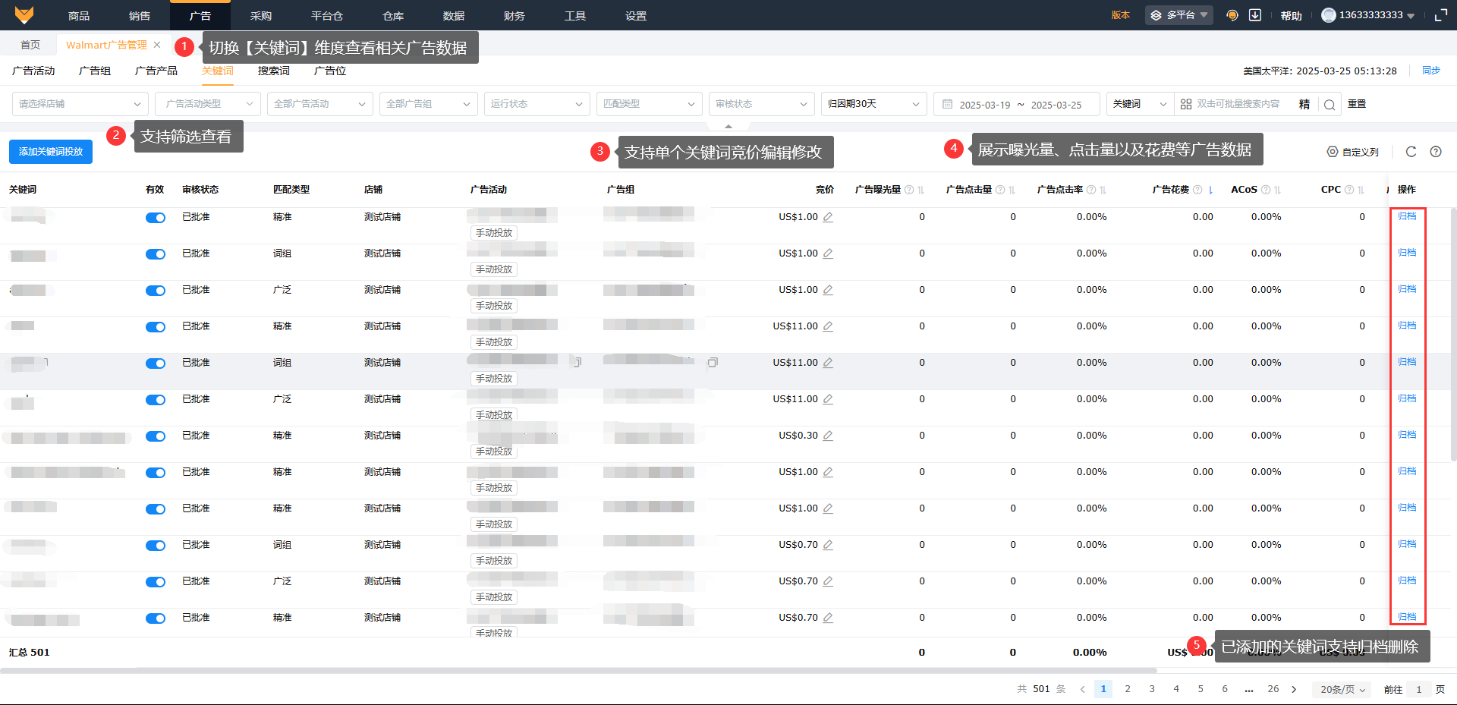1457x705 pixels.
Task: Click the 添加关键词投放 button
Action: 51,152
